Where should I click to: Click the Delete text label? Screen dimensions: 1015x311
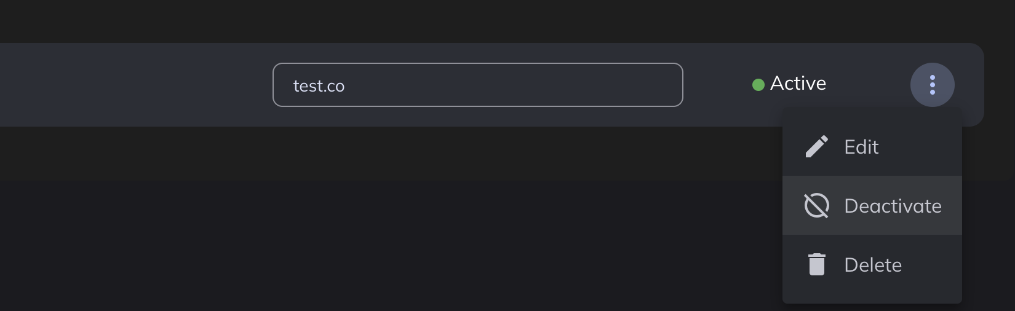tap(873, 265)
